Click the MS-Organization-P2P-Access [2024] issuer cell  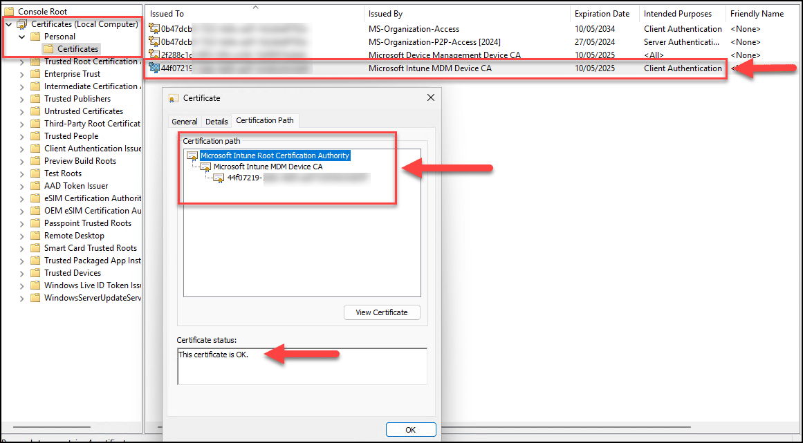434,42
